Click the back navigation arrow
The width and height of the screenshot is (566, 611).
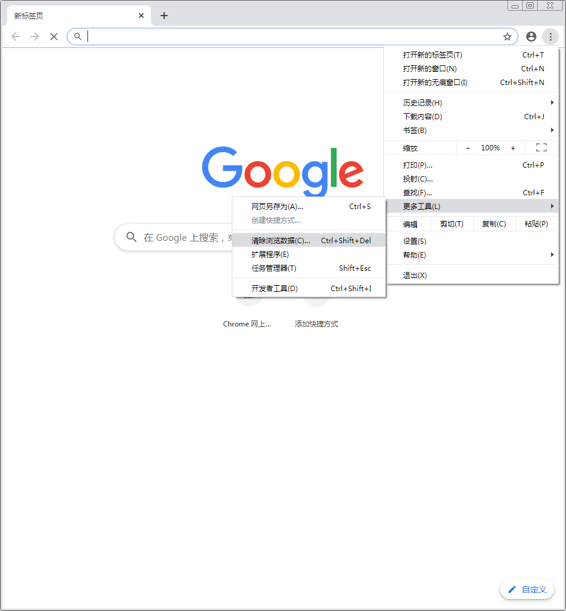tap(16, 37)
